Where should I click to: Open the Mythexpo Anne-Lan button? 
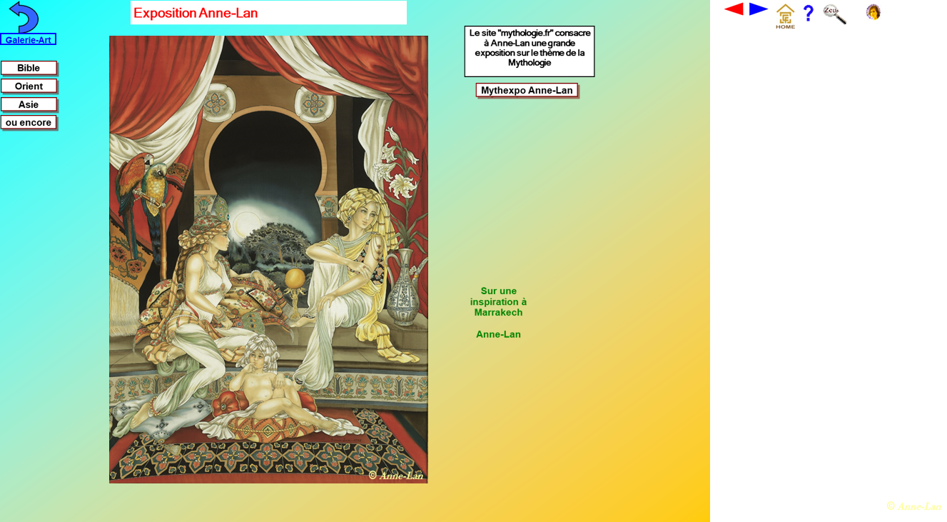(527, 90)
